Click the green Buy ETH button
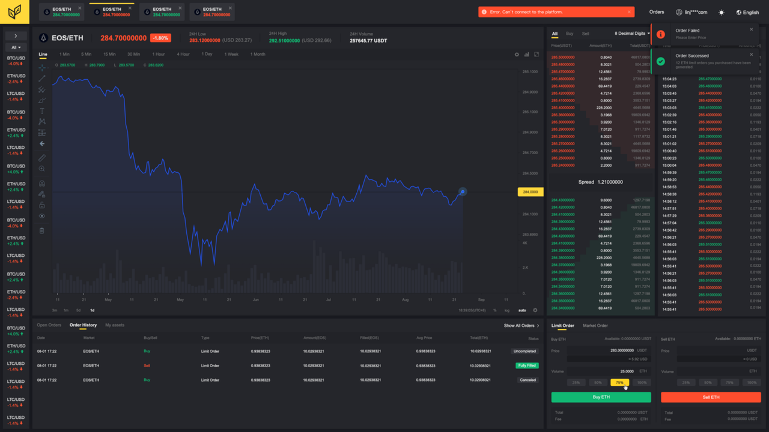The image size is (769, 432). pyautogui.click(x=601, y=397)
